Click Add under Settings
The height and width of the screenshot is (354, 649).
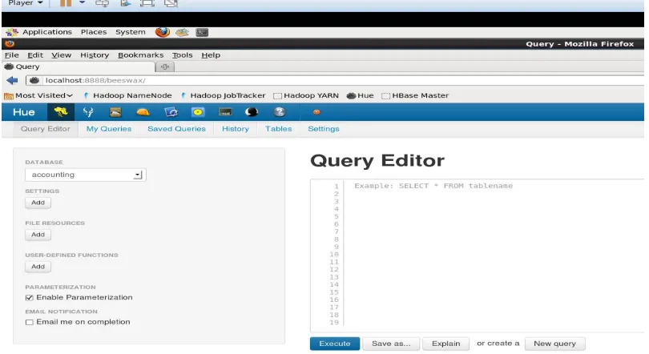tap(38, 203)
